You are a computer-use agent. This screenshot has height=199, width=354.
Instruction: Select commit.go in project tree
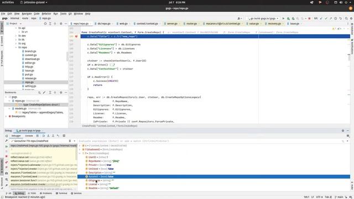[31, 55]
